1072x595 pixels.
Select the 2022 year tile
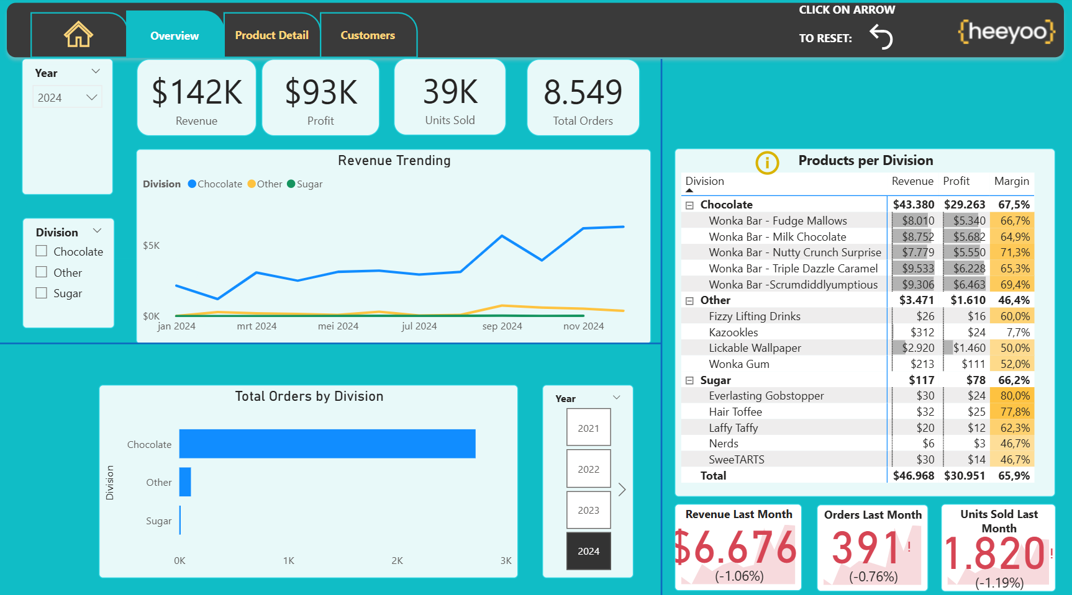588,468
